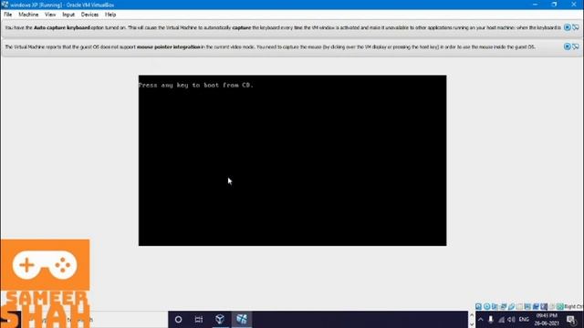The height and width of the screenshot is (328, 584).
Task: Close the VirtualBox VM window
Action: (x=574, y=5)
